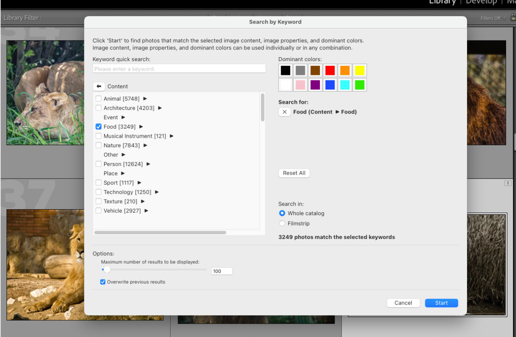Viewport: 516px width, 337px height.
Task: Check the Nature [7843] checkbox
Action: click(98, 145)
